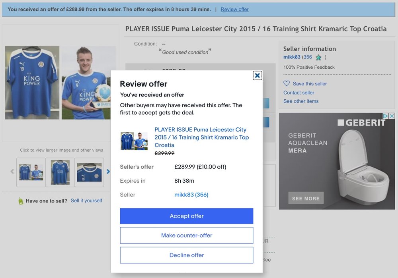Click Make counter-offer button
This screenshot has width=398, height=278.
pyautogui.click(x=187, y=236)
